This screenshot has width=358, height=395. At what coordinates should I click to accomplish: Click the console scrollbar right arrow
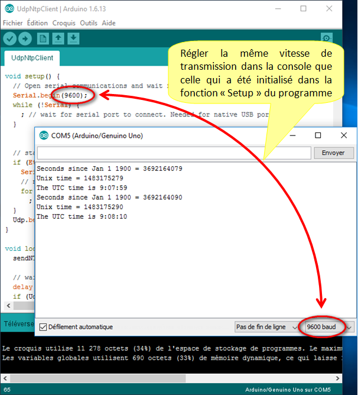tap(337, 378)
